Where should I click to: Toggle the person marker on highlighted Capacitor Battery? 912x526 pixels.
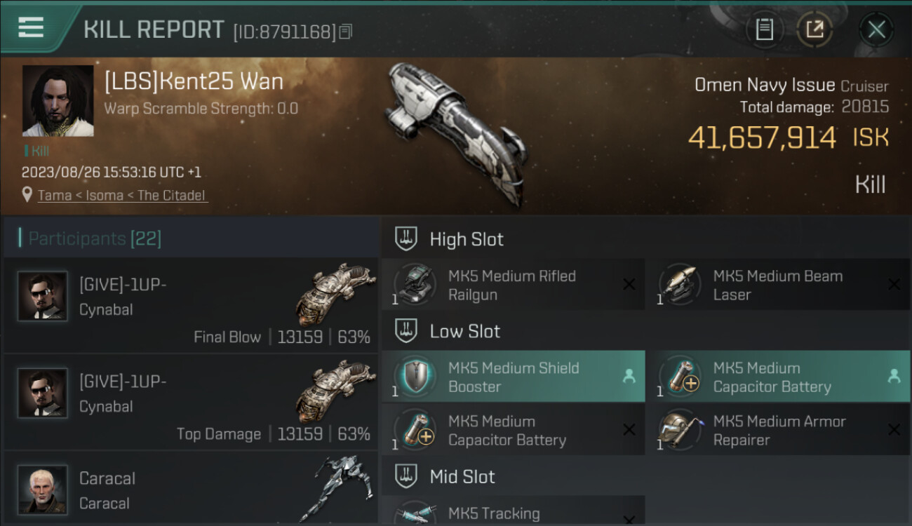894,377
